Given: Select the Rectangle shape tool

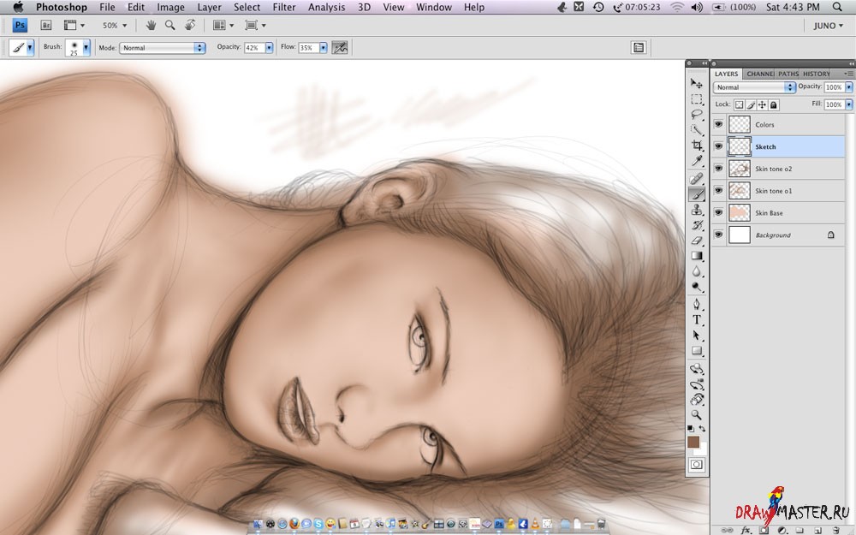Looking at the screenshot, I should click(697, 350).
